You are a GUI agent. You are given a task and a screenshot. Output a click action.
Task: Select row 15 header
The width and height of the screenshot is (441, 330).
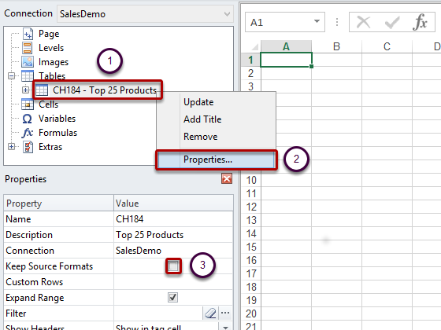251,247
